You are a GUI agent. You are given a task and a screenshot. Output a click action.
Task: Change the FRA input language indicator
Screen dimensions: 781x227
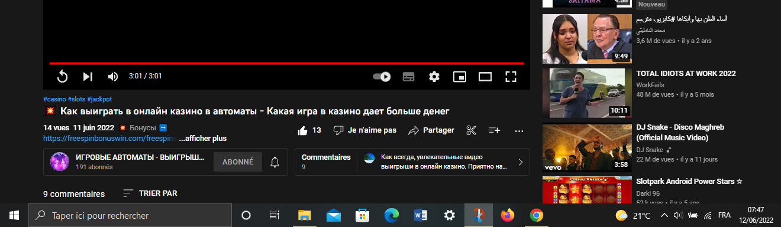coord(724,215)
